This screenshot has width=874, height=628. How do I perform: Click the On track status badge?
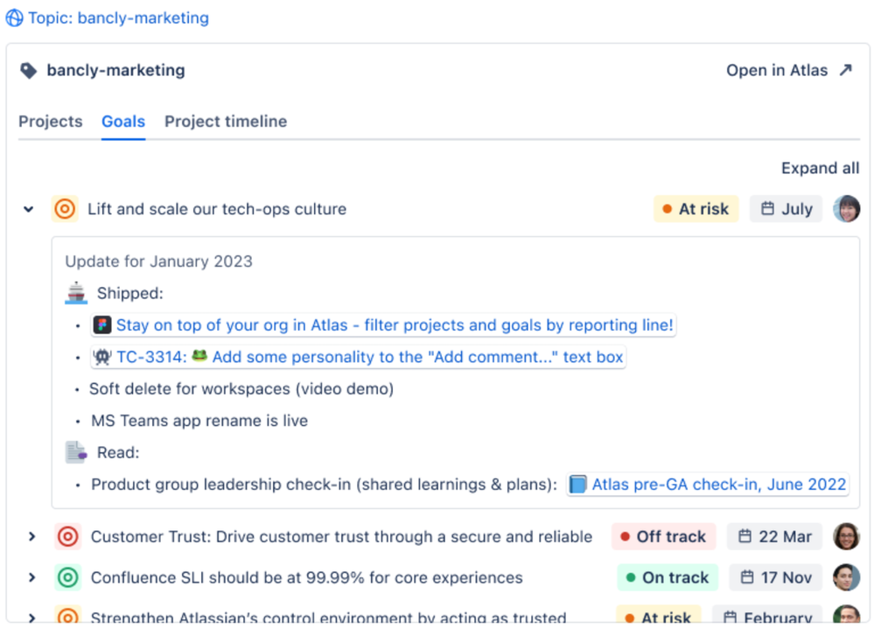tap(668, 578)
